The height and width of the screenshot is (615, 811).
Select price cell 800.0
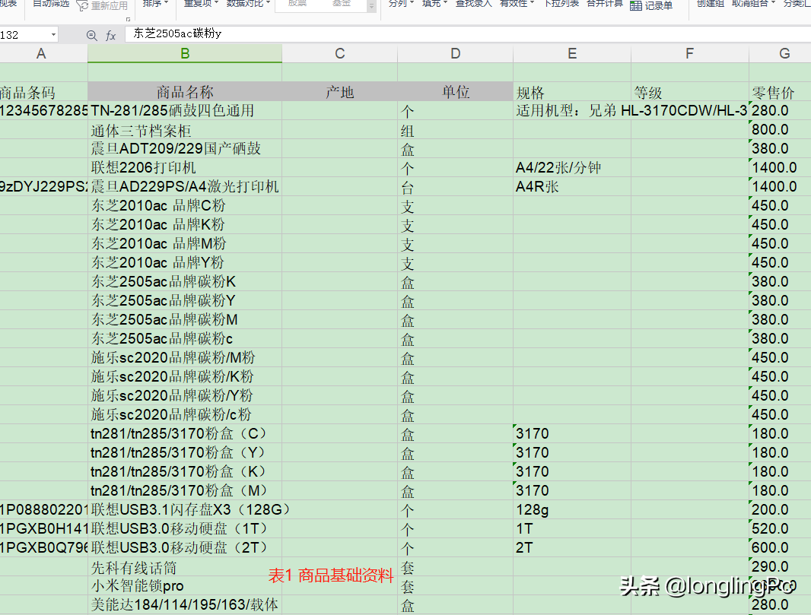click(780, 130)
